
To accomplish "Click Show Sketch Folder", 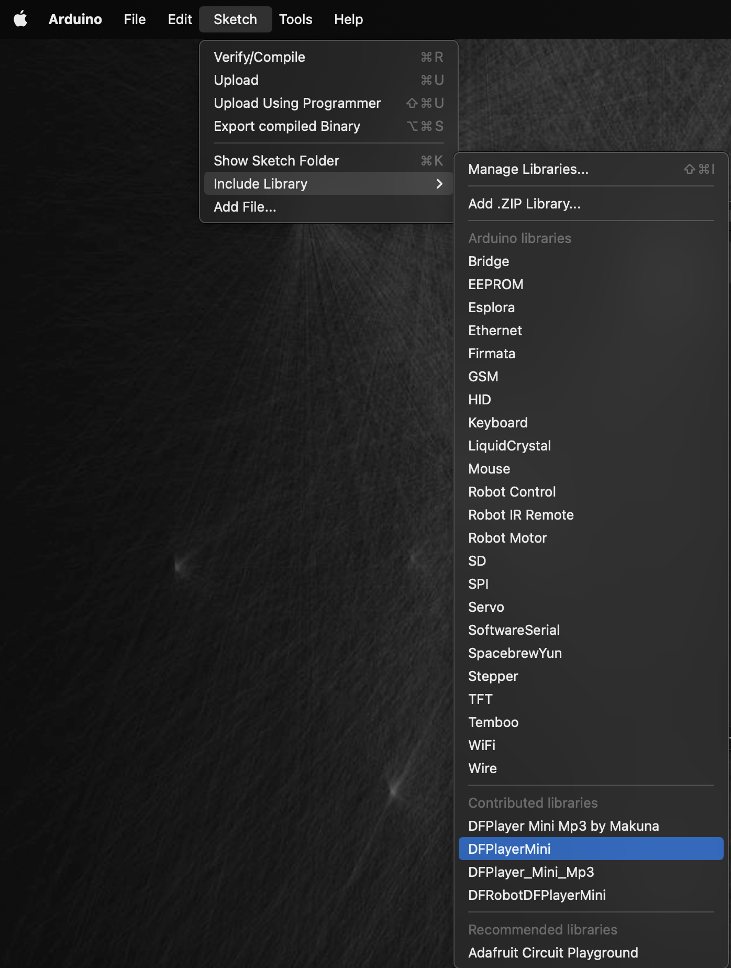I will pos(328,161).
